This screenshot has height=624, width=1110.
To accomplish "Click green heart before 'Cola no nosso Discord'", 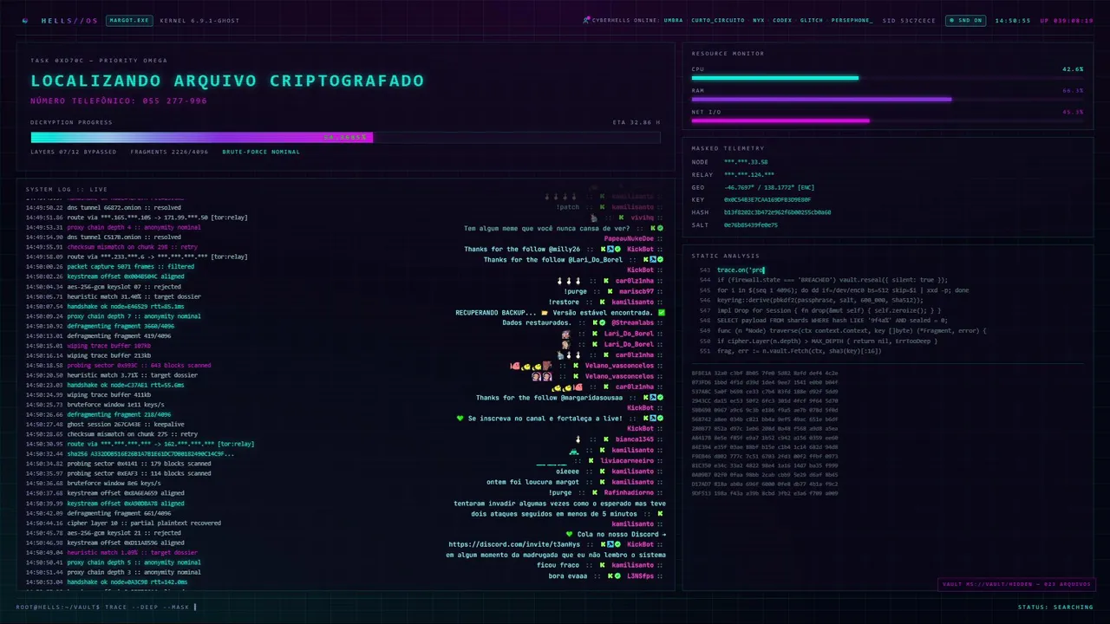I will [x=569, y=534].
